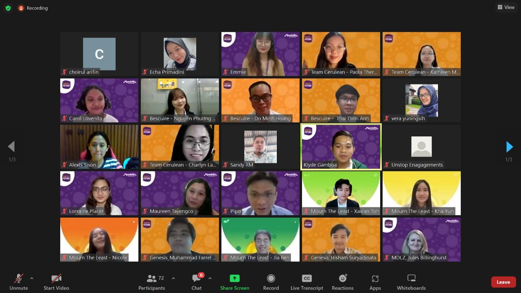This screenshot has height=293, width=521.
Task: Open the View layout menu
Action: 506,7
